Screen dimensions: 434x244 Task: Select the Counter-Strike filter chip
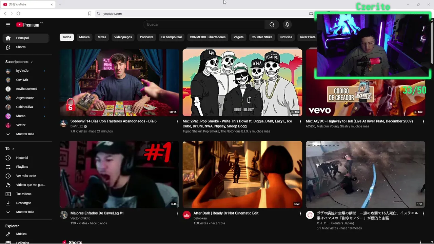pos(262,37)
